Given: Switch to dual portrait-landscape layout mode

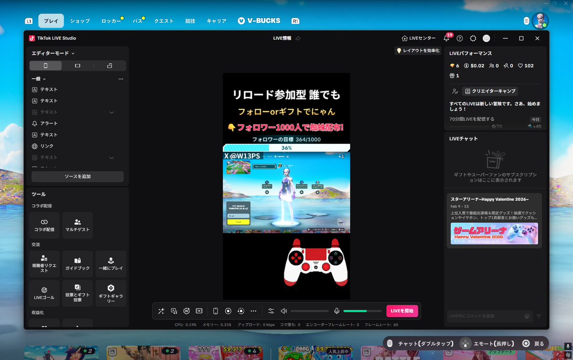Looking at the screenshot, I should tap(109, 66).
